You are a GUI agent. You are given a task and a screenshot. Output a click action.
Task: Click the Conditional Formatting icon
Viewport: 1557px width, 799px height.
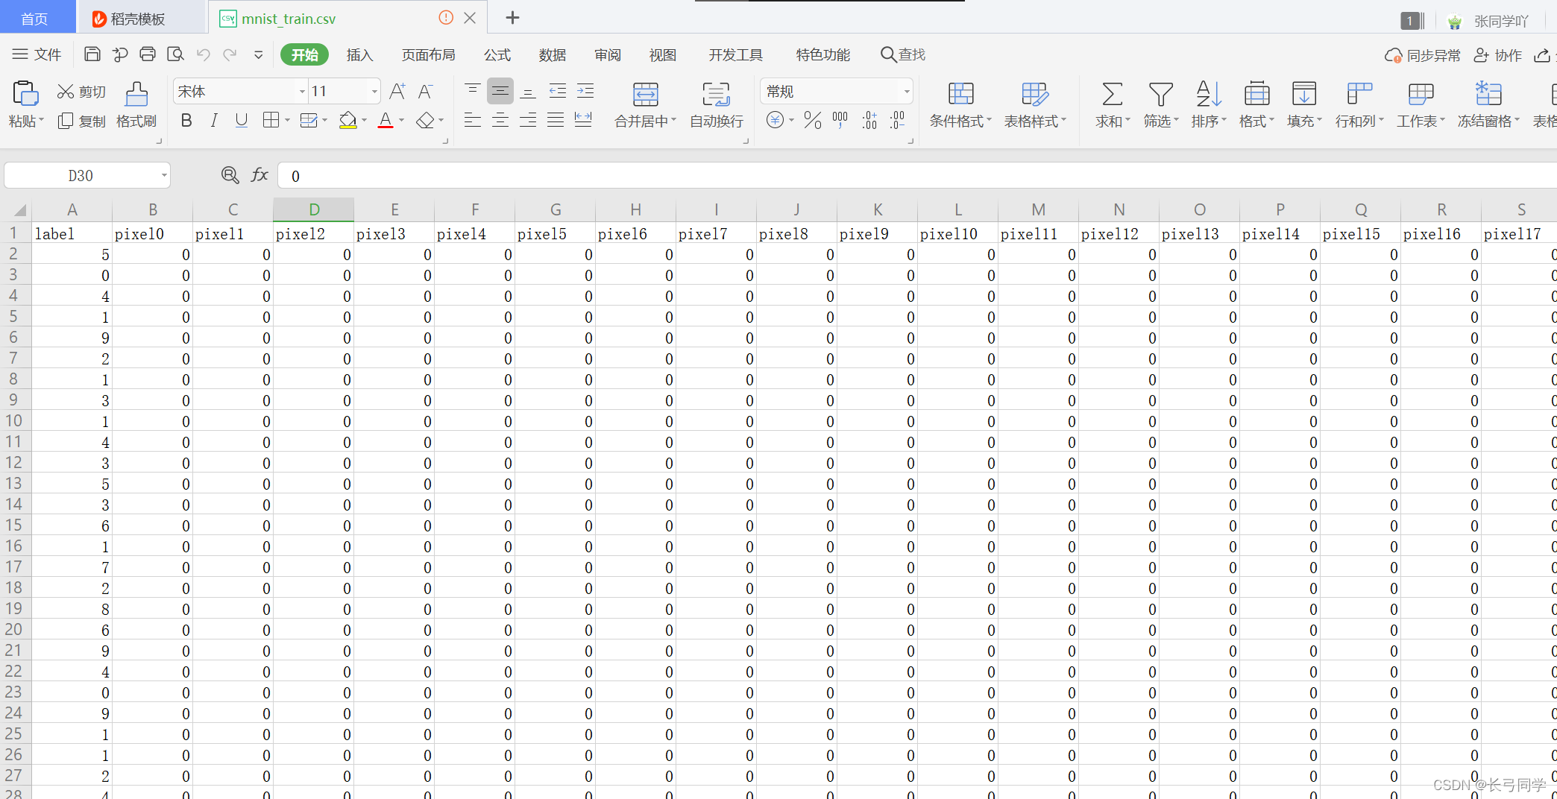pyautogui.click(x=960, y=94)
